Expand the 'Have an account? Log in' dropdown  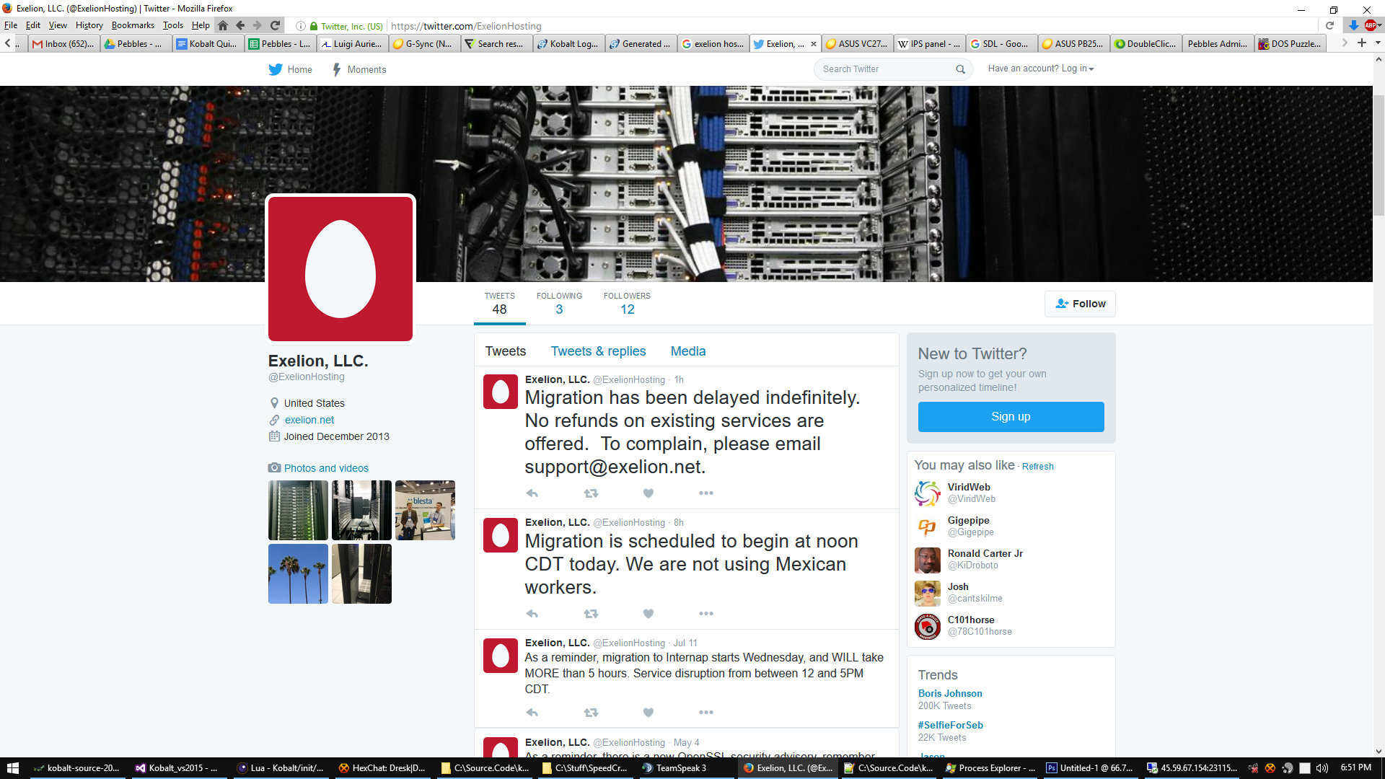pos(1040,69)
